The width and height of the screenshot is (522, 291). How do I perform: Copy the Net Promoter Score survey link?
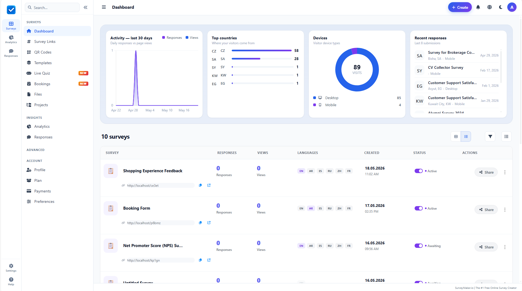(200, 260)
